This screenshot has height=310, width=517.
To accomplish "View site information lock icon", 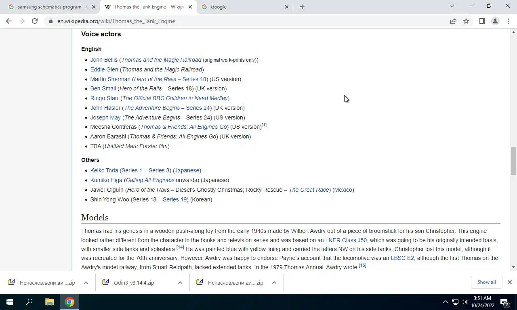I will pyautogui.click(x=50, y=21).
